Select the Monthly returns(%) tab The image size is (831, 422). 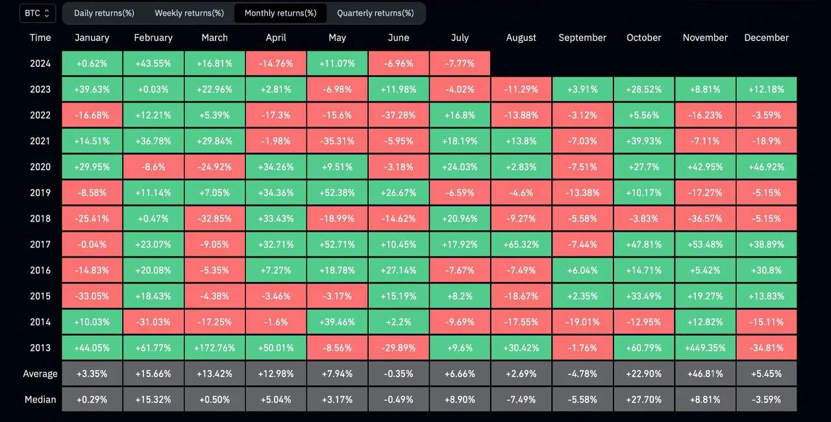pyautogui.click(x=280, y=13)
